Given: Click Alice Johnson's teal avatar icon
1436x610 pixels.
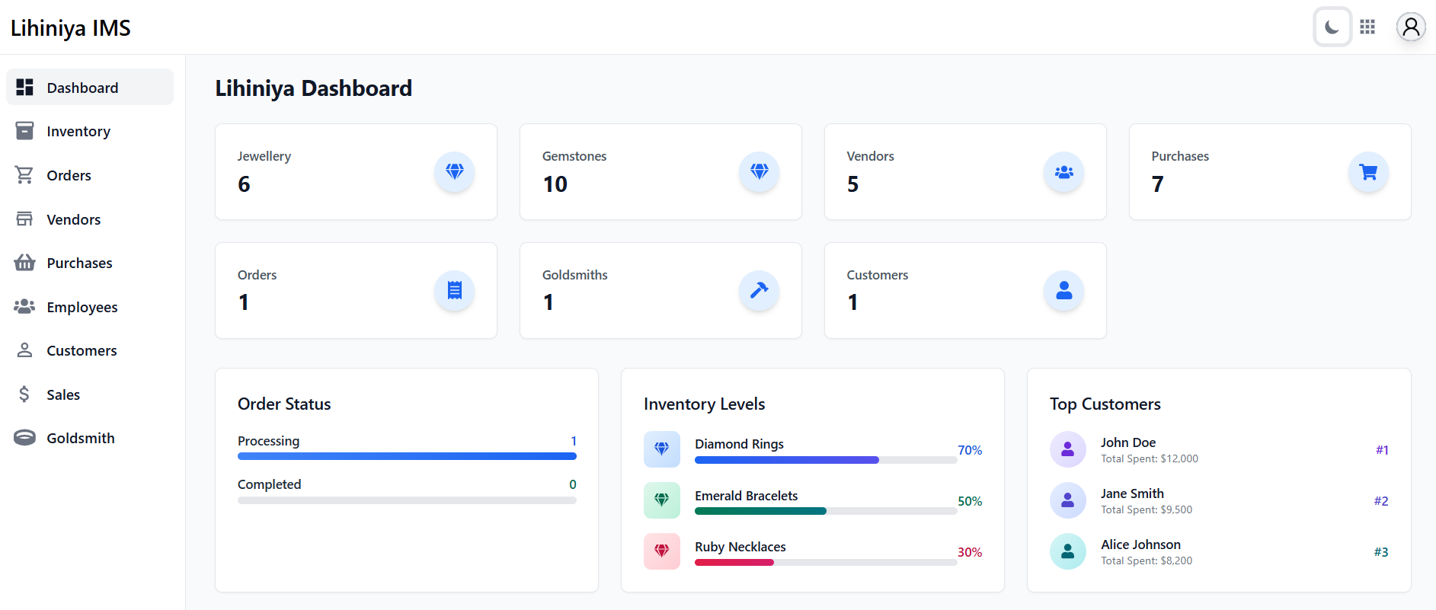Looking at the screenshot, I should click(x=1068, y=551).
